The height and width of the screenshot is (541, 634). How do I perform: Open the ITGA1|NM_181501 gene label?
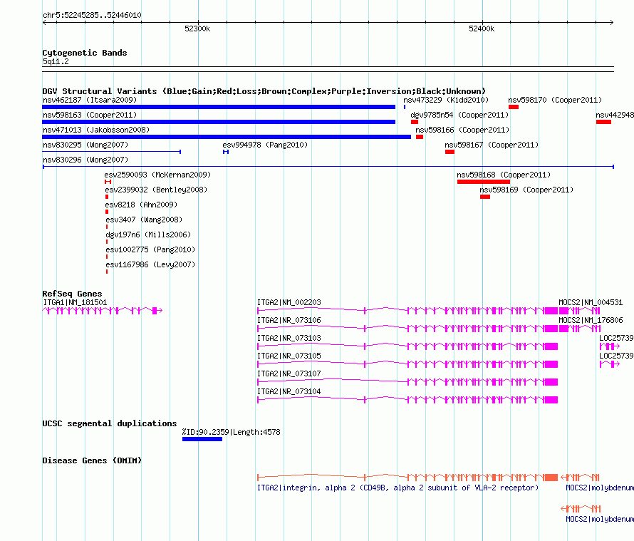(x=75, y=302)
